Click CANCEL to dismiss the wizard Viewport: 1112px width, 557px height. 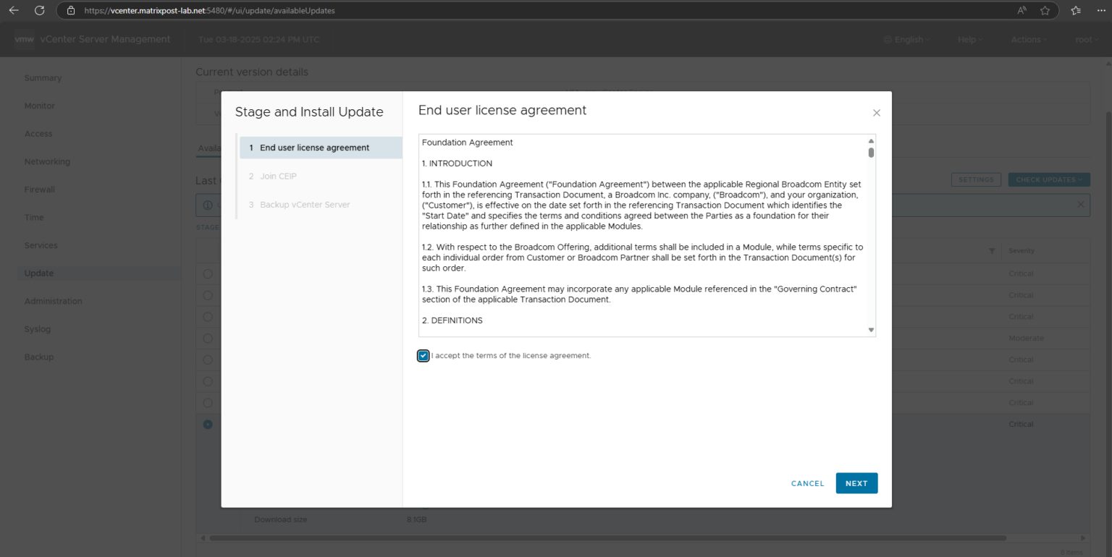point(807,483)
